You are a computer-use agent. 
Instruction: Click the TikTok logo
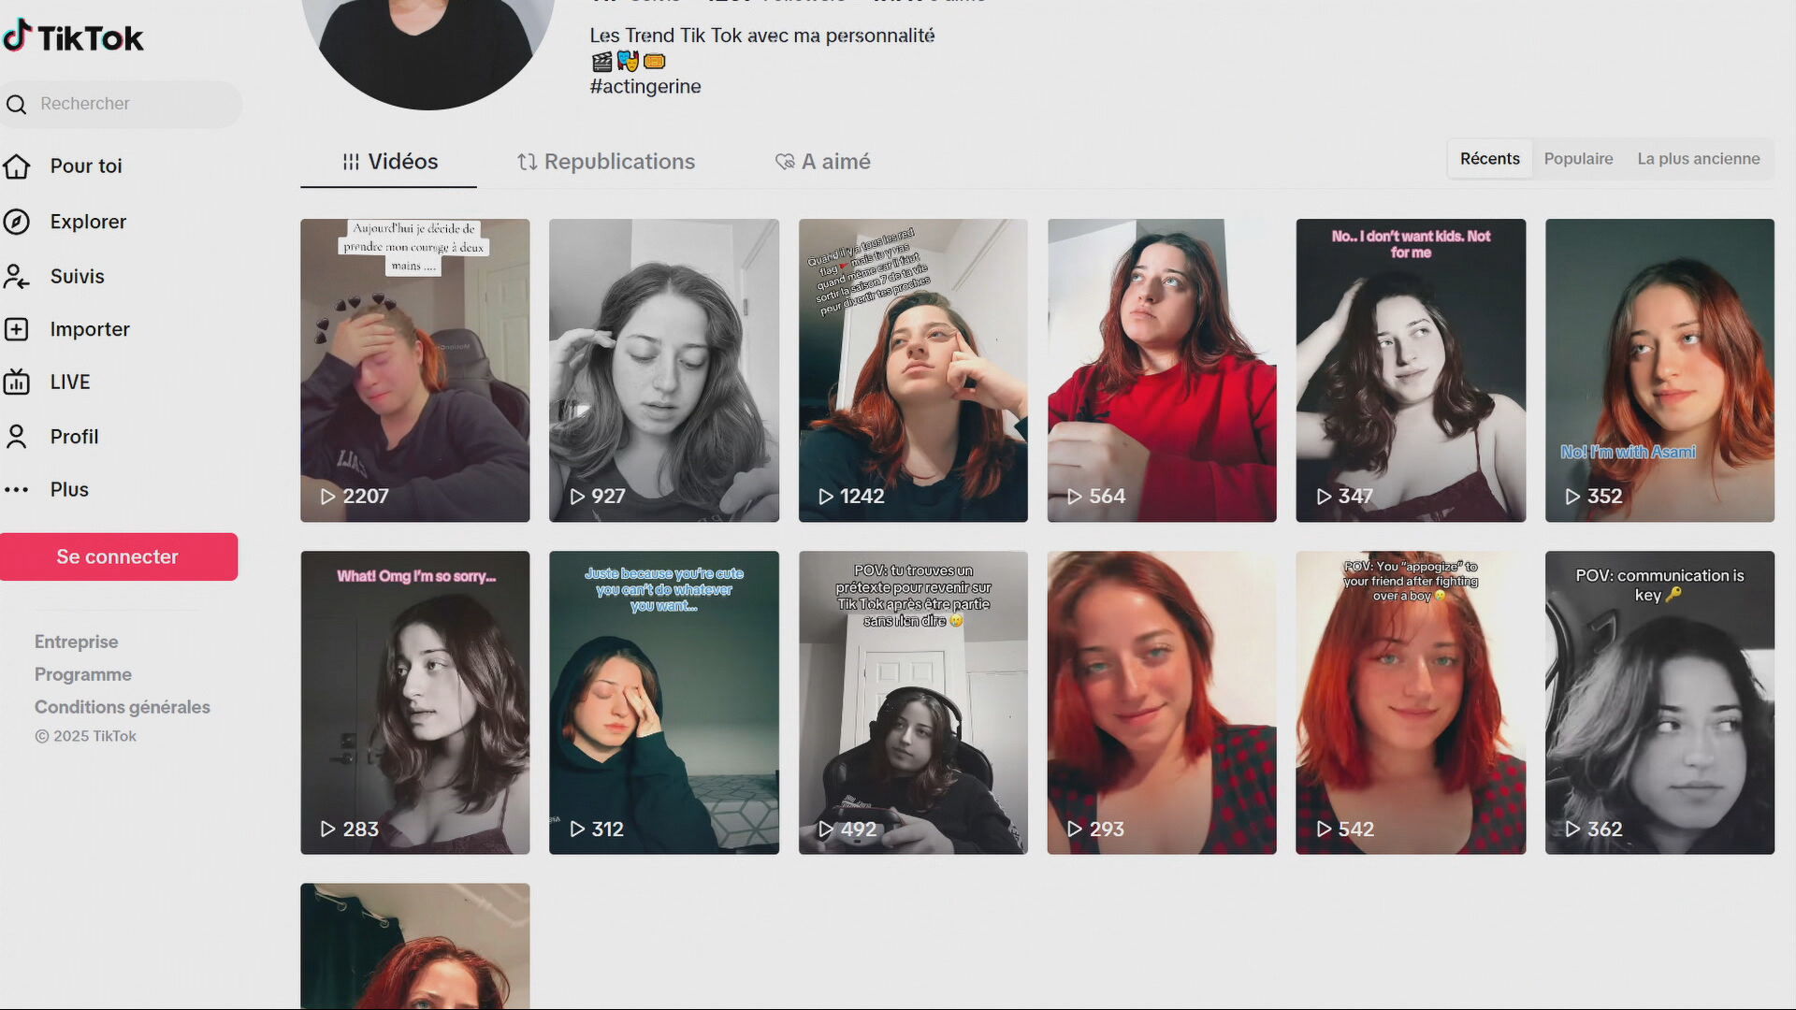[x=73, y=37]
